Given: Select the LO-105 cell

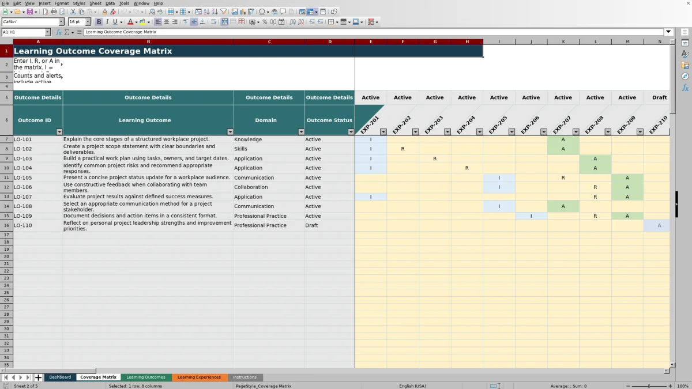Looking at the screenshot, I should pos(38,177).
